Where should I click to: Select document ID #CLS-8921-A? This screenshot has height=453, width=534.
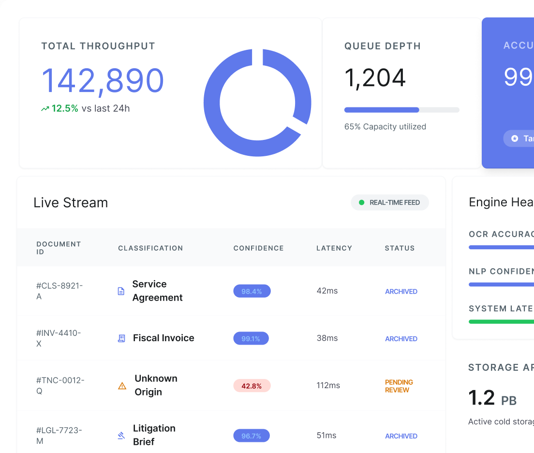[x=59, y=291]
